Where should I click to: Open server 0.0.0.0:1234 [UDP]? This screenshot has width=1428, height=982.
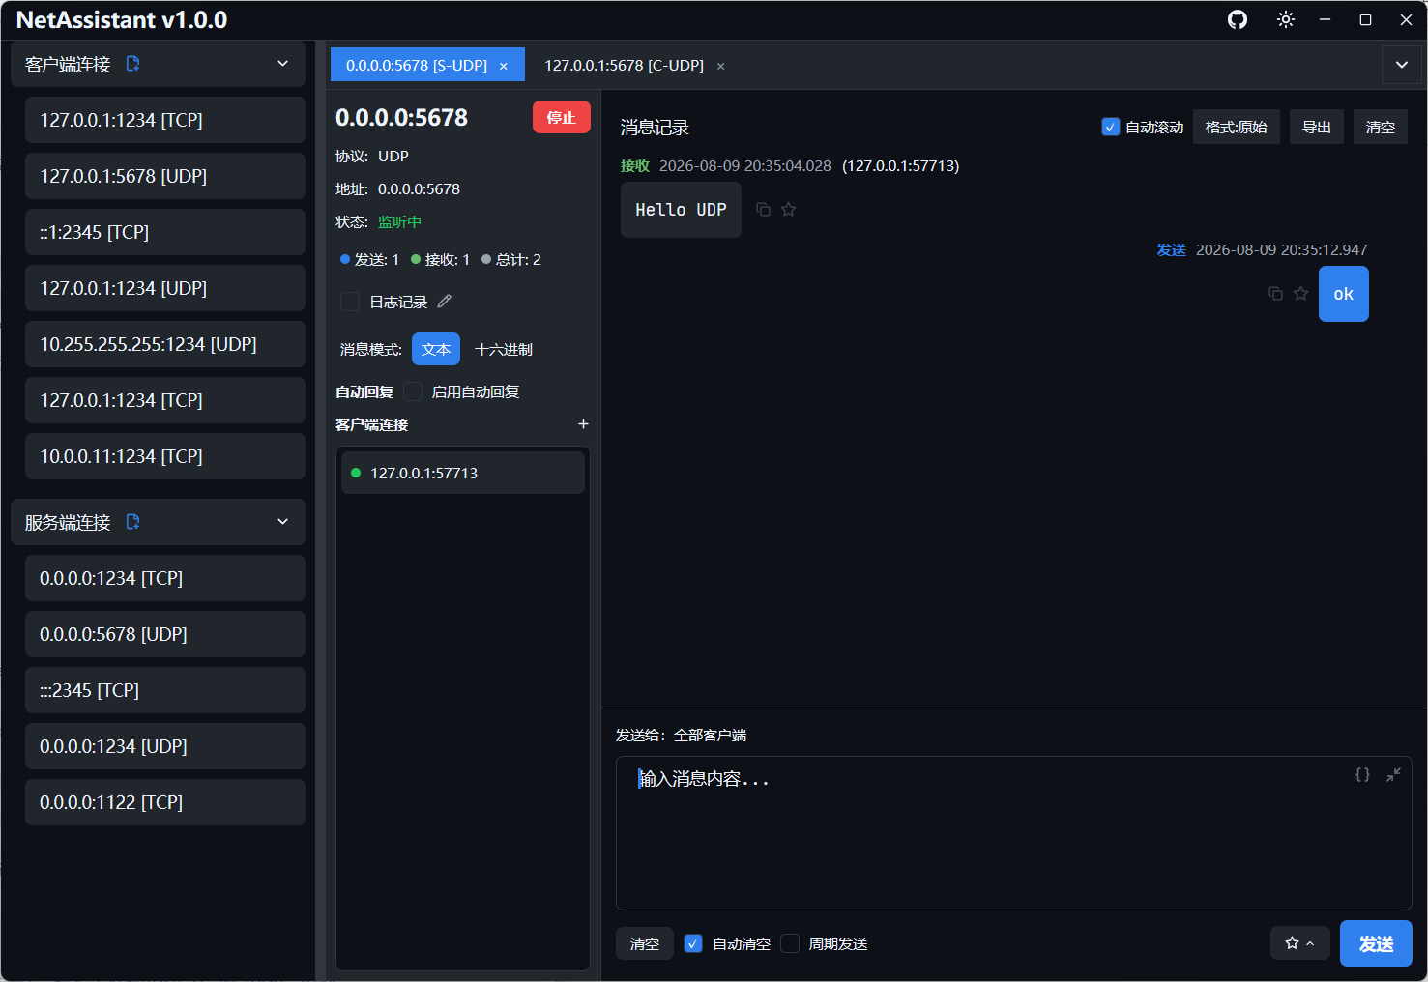pyautogui.click(x=165, y=746)
